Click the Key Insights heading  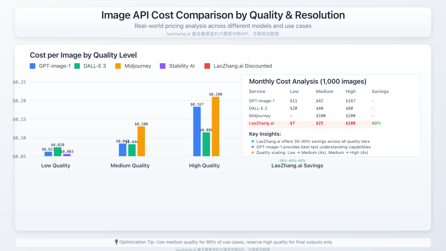pyautogui.click(x=265, y=134)
